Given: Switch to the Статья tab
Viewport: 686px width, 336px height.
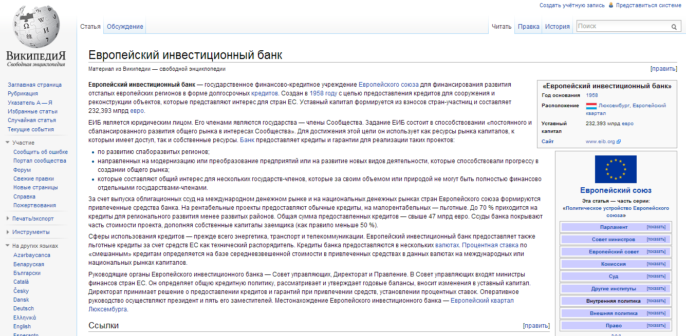Looking at the screenshot, I should point(90,27).
